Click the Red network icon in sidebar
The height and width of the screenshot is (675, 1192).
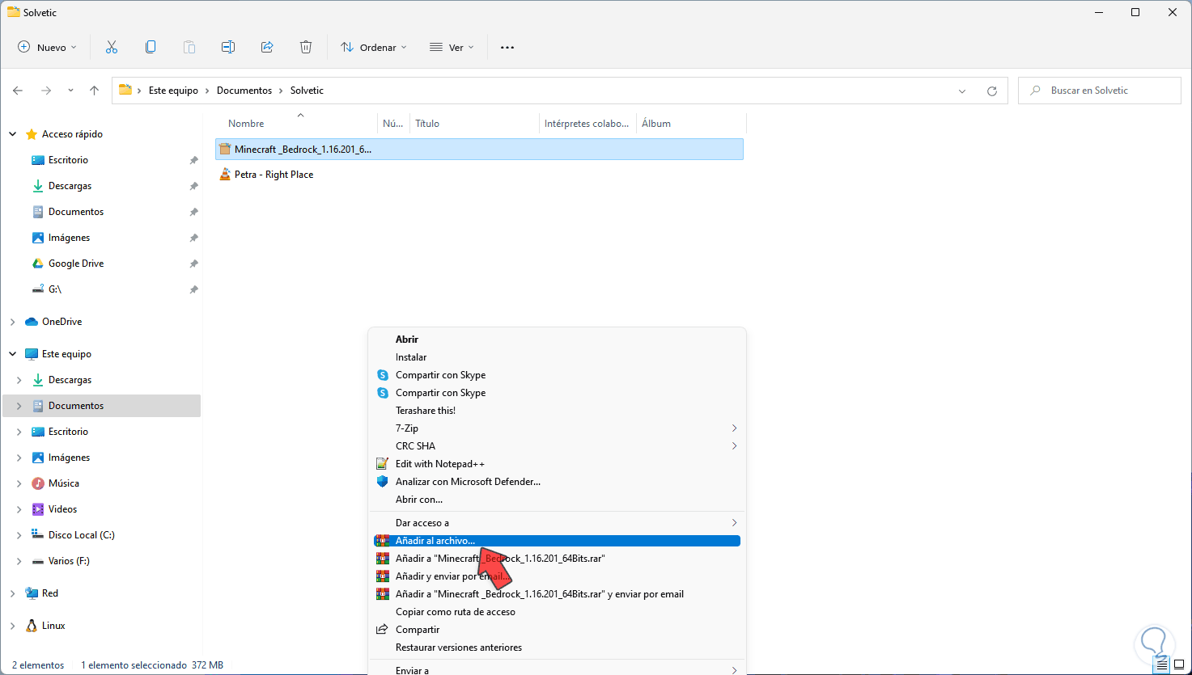32,593
